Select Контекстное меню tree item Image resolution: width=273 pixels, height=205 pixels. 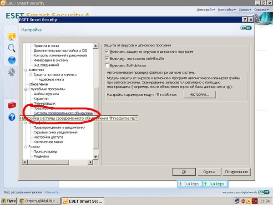(48, 142)
